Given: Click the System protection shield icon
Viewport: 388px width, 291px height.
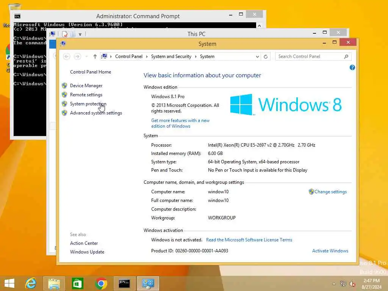Looking at the screenshot, I should [x=64, y=104].
